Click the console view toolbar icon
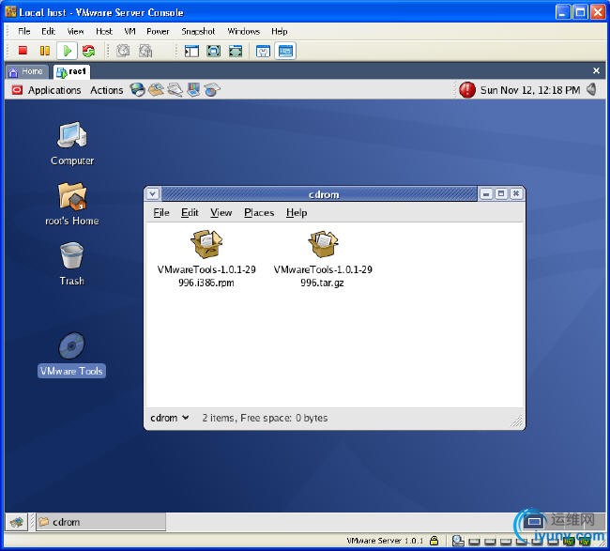The height and width of the screenshot is (551, 610). tap(285, 51)
